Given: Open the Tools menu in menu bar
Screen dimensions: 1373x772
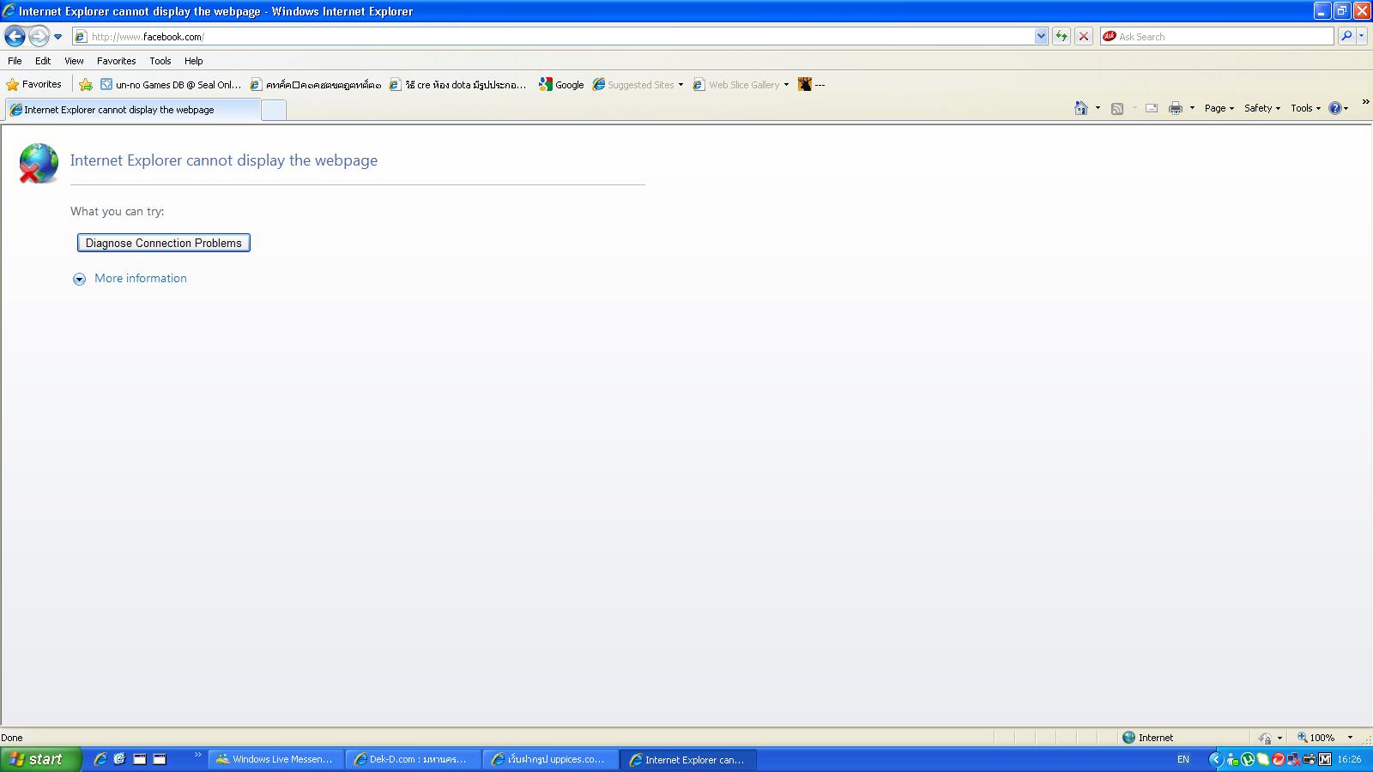Looking at the screenshot, I should click(160, 61).
